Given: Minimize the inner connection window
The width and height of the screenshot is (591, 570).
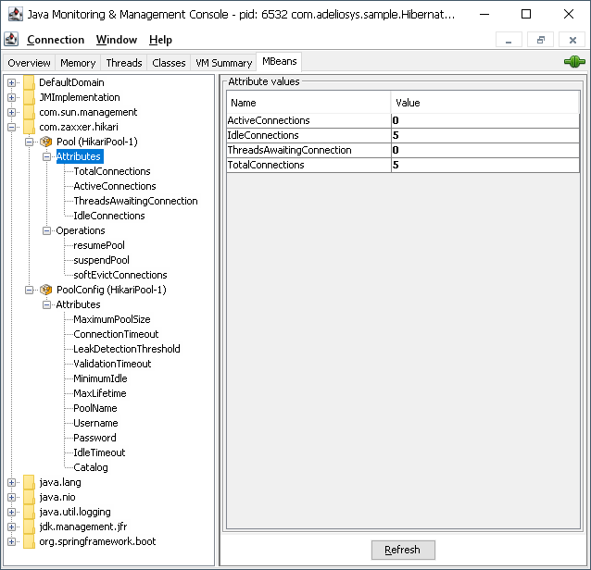Looking at the screenshot, I should (509, 40).
